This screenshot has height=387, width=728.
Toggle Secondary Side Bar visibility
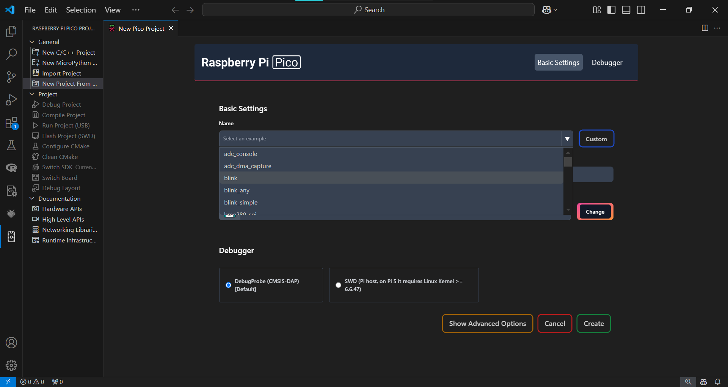tap(641, 10)
